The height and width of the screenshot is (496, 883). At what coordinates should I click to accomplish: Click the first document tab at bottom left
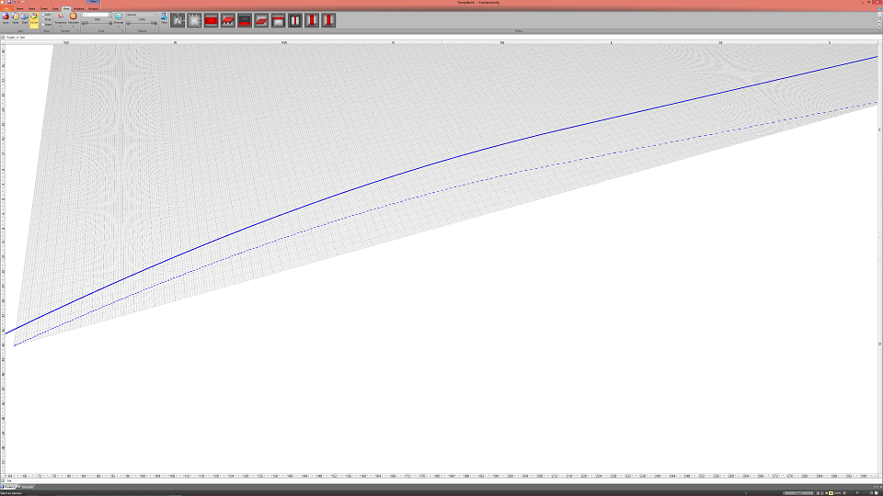(x=9, y=487)
